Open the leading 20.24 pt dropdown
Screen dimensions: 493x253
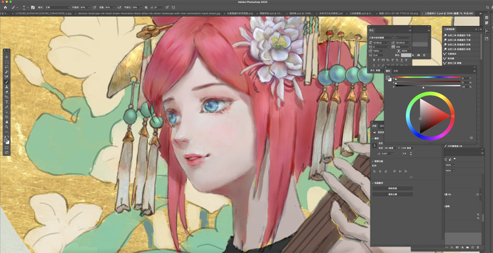pyautogui.click(x=410, y=43)
